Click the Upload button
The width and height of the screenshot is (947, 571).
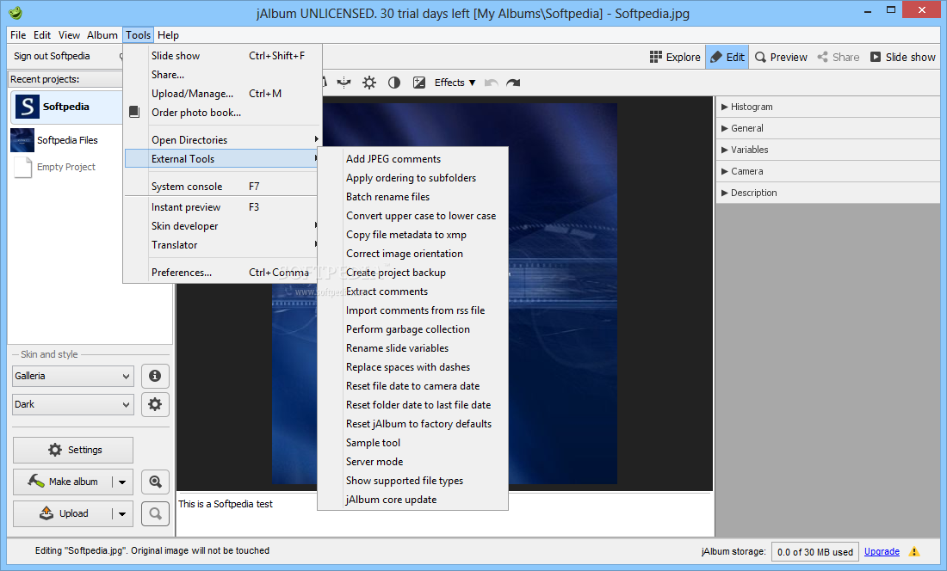63,513
